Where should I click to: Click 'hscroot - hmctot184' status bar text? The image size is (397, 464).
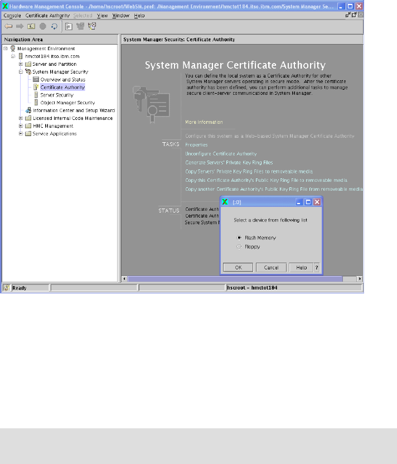tap(252, 288)
